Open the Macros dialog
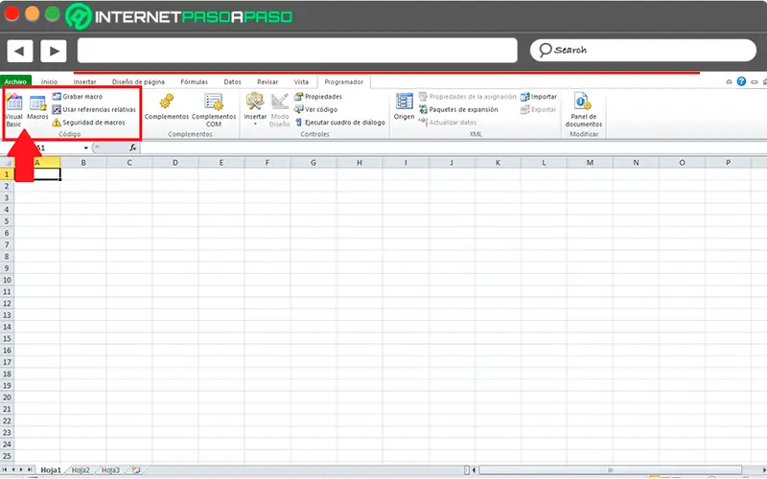 coord(37,108)
